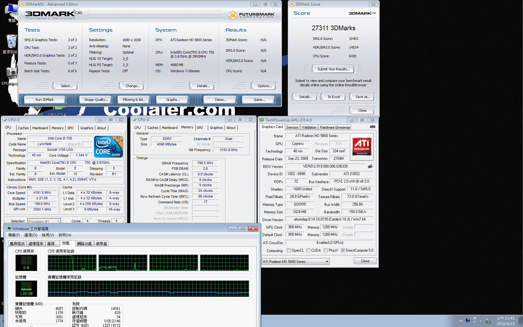The height and width of the screenshot is (327, 523).
Task: Open the Computer desktop icon
Action: (x=11, y=12)
